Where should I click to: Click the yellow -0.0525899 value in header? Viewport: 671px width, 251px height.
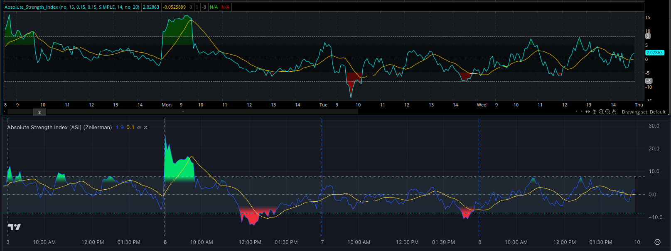[174, 7]
